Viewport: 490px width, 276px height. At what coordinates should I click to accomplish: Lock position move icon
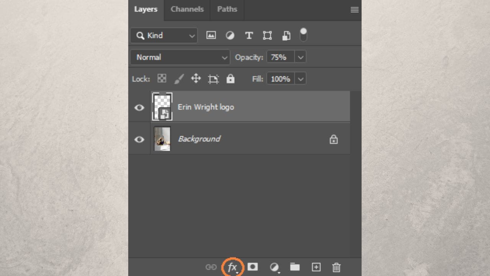point(196,79)
